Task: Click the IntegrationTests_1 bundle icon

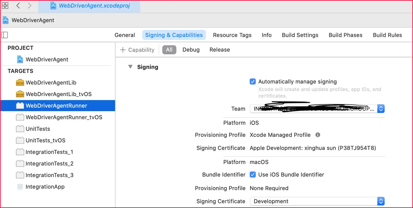Action: [20, 152]
